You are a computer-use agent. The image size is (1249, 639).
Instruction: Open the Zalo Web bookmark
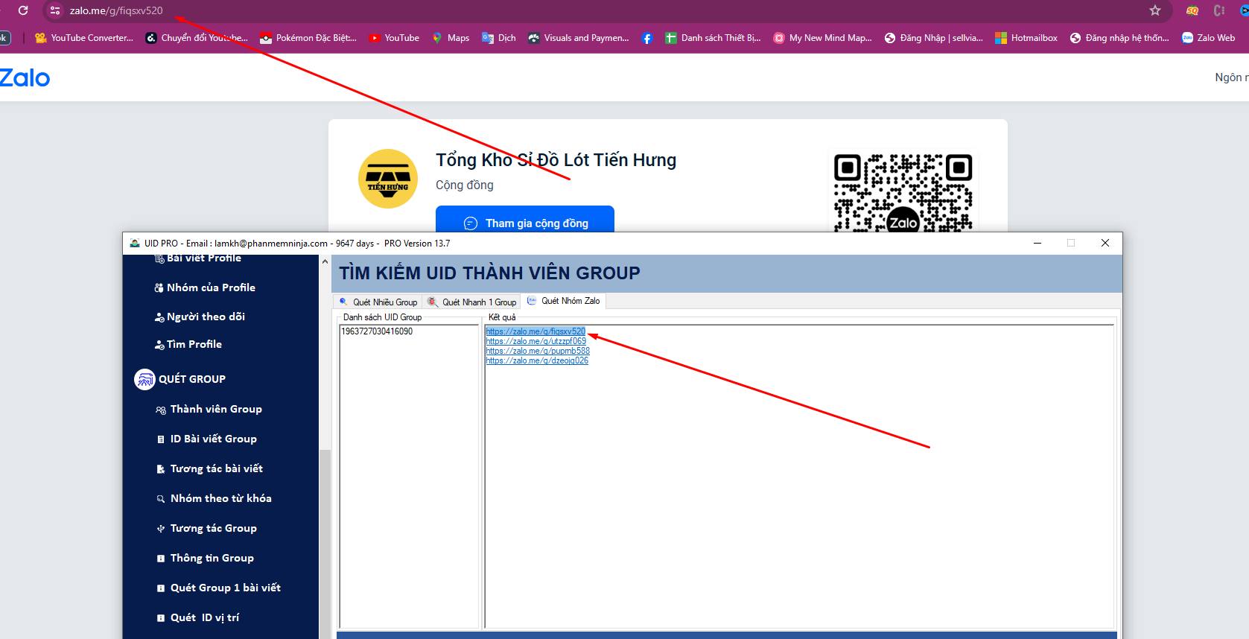(x=1208, y=38)
